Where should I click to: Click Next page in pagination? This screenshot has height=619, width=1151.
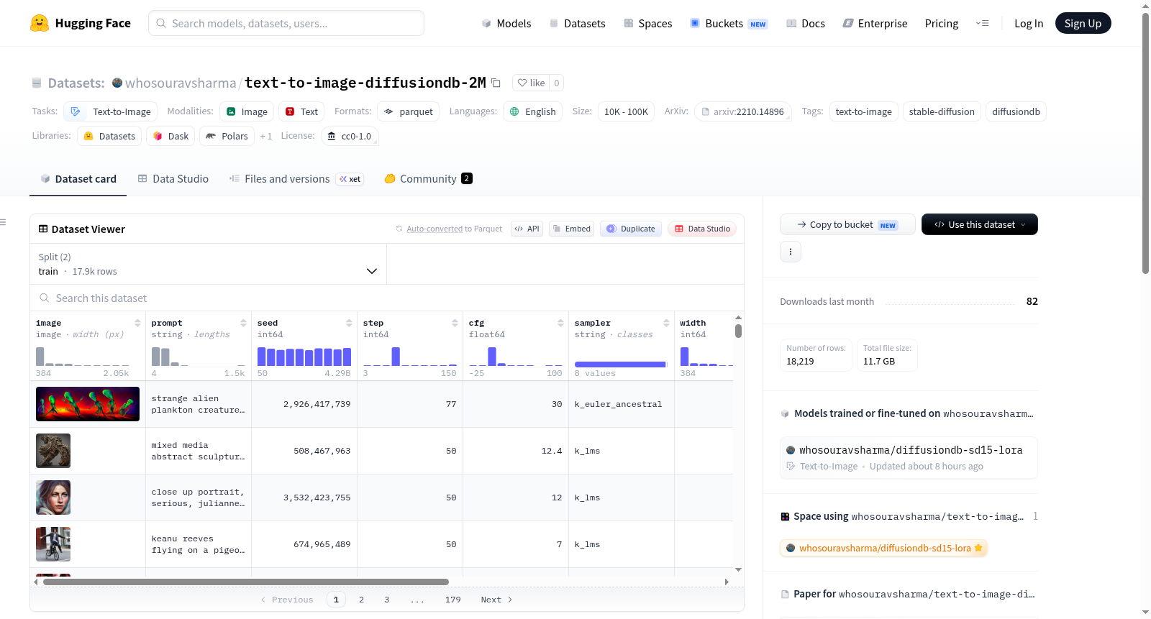pyautogui.click(x=496, y=600)
